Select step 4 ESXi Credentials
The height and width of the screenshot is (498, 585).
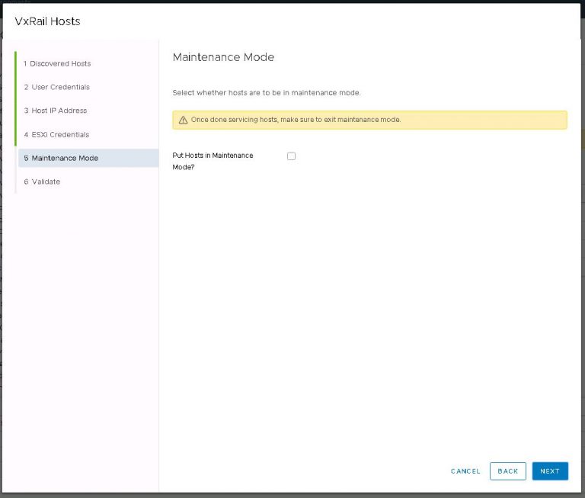[x=56, y=134]
